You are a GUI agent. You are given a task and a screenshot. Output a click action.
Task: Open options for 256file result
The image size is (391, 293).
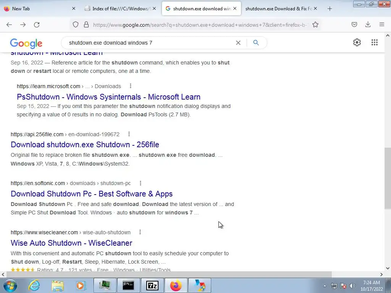click(x=129, y=134)
